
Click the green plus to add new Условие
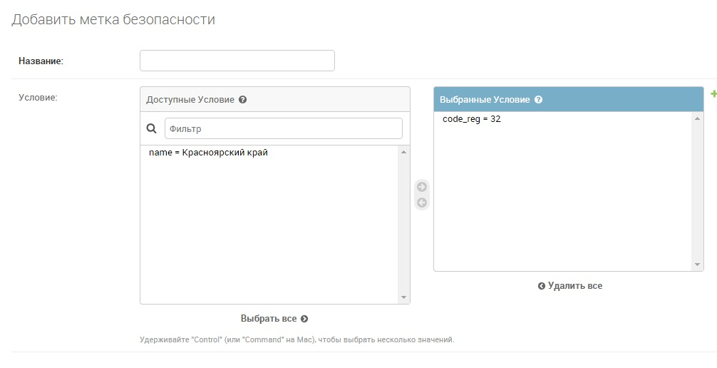click(713, 94)
